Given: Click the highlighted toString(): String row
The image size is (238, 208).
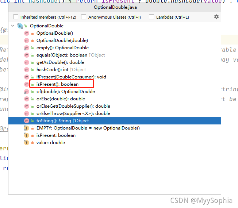Looking at the screenshot, I should pos(115,121).
